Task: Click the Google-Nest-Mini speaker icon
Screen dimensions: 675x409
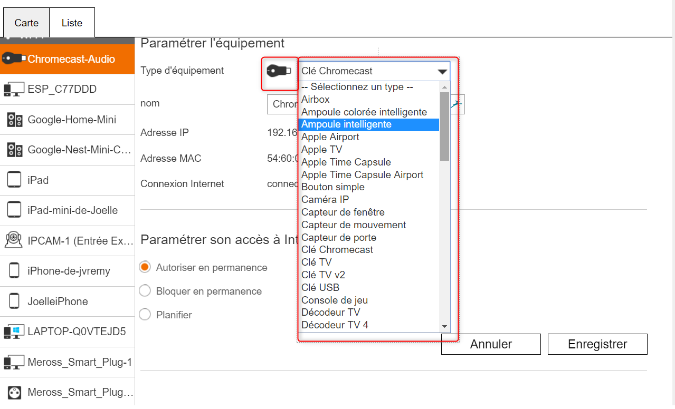Action: click(x=14, y=150)
